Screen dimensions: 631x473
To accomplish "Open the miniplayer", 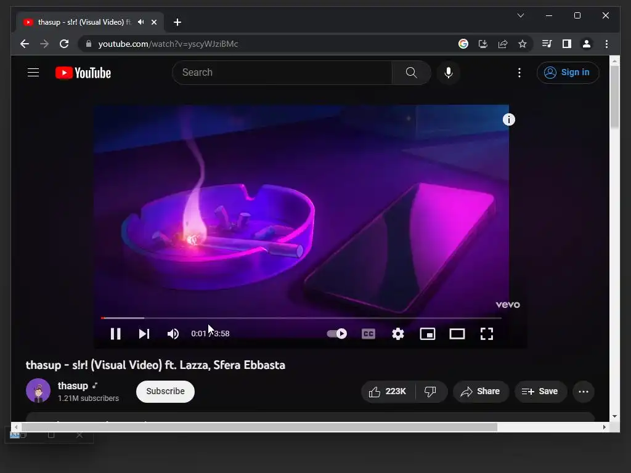I will [428, 334].
